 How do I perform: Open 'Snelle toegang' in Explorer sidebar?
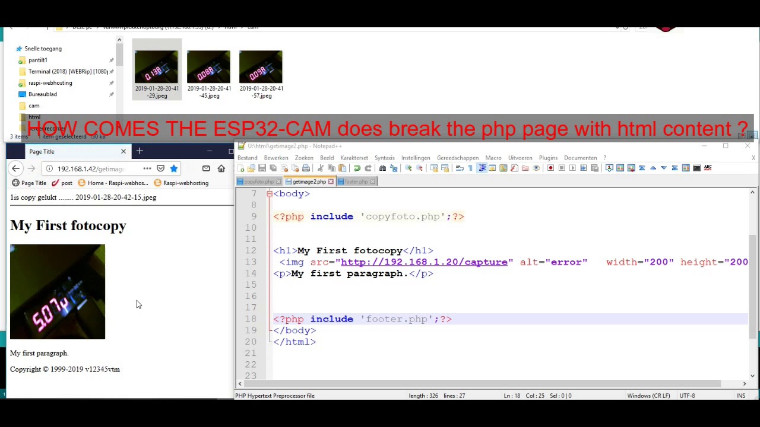pyautogui.click(x=39, y=49)
